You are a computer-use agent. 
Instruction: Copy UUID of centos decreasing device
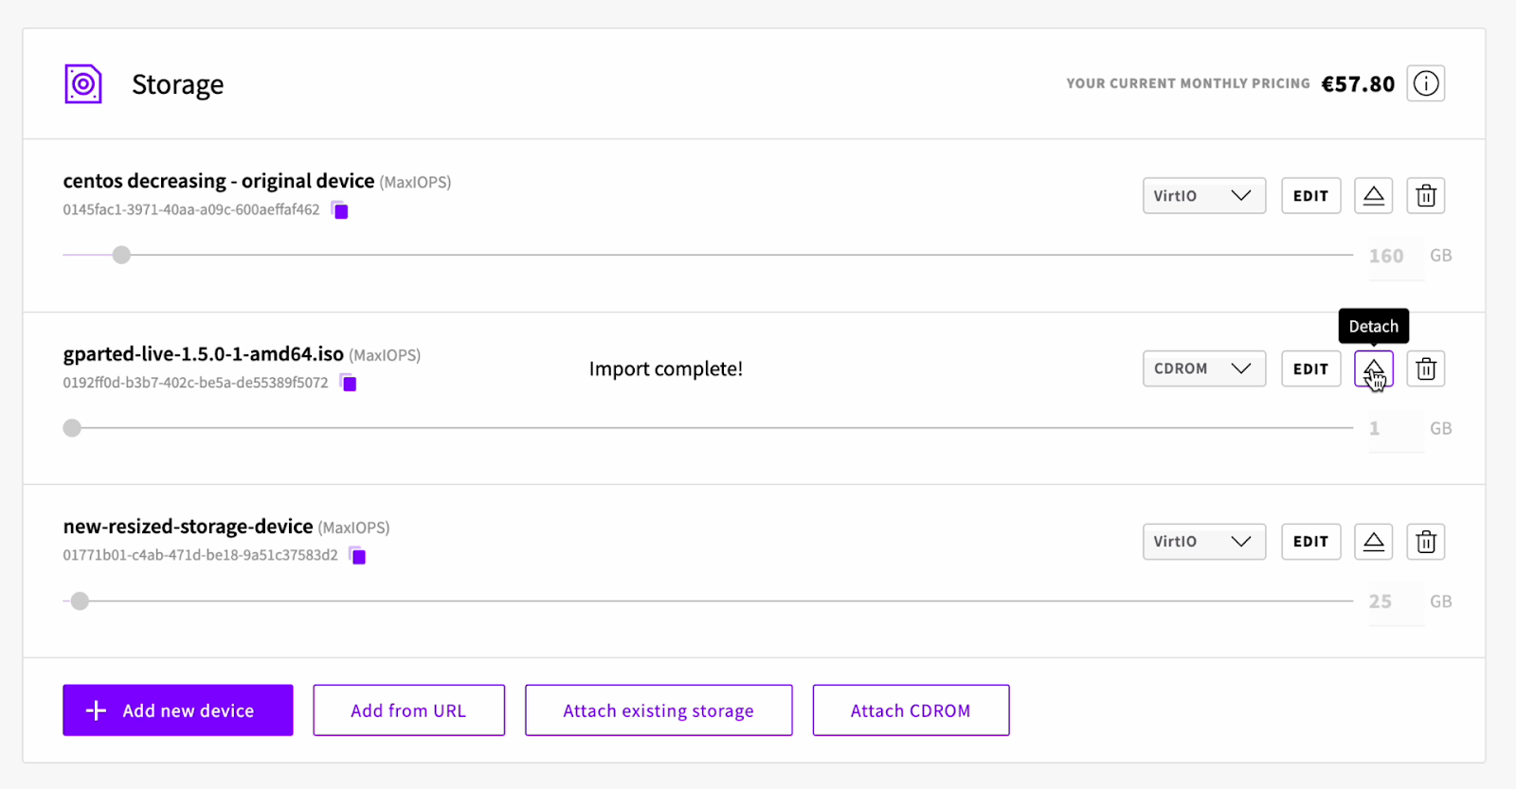coord(339,210)
